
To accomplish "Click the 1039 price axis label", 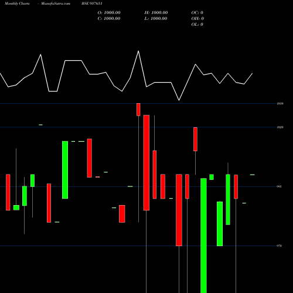I will click(280, 104).
